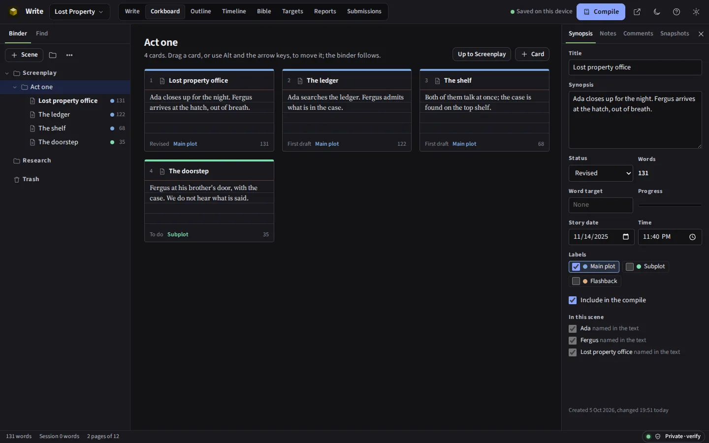Click the document icon on The ledger card
This screenshot has height=443, width=709.
click(300, 81)
